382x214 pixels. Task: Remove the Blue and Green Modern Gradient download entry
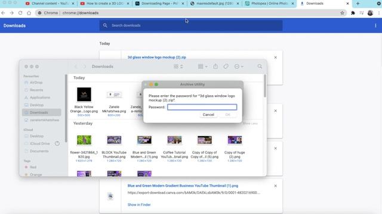click(x=275, y=186)
